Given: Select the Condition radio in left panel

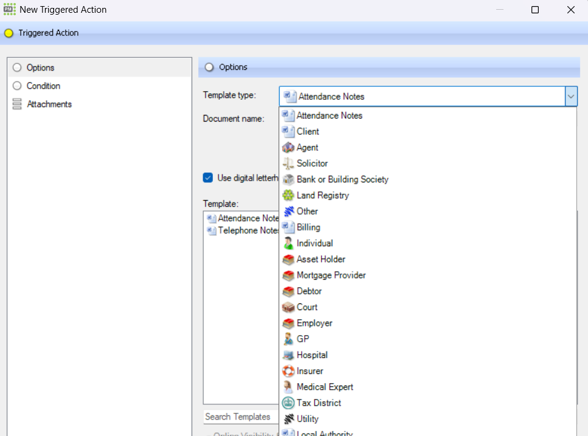Looking at the screenshot, I should click(x=17, y=86).
